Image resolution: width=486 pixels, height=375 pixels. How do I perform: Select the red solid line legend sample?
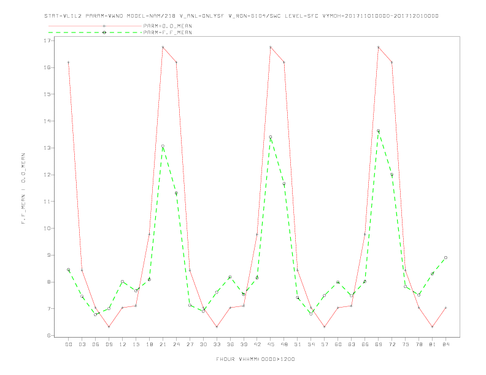pyautogui.click(x=95, y=26)
